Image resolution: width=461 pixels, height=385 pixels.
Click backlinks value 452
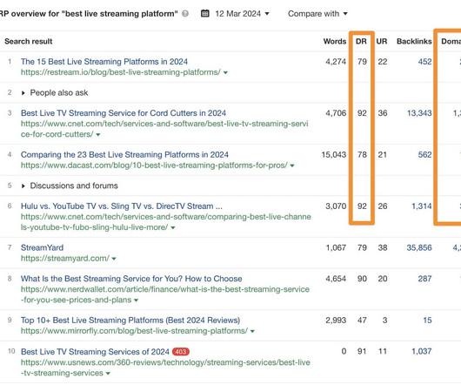(424, 62)
